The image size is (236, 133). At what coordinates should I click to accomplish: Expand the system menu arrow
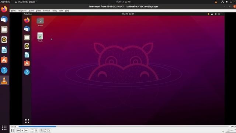click(235, 2)
